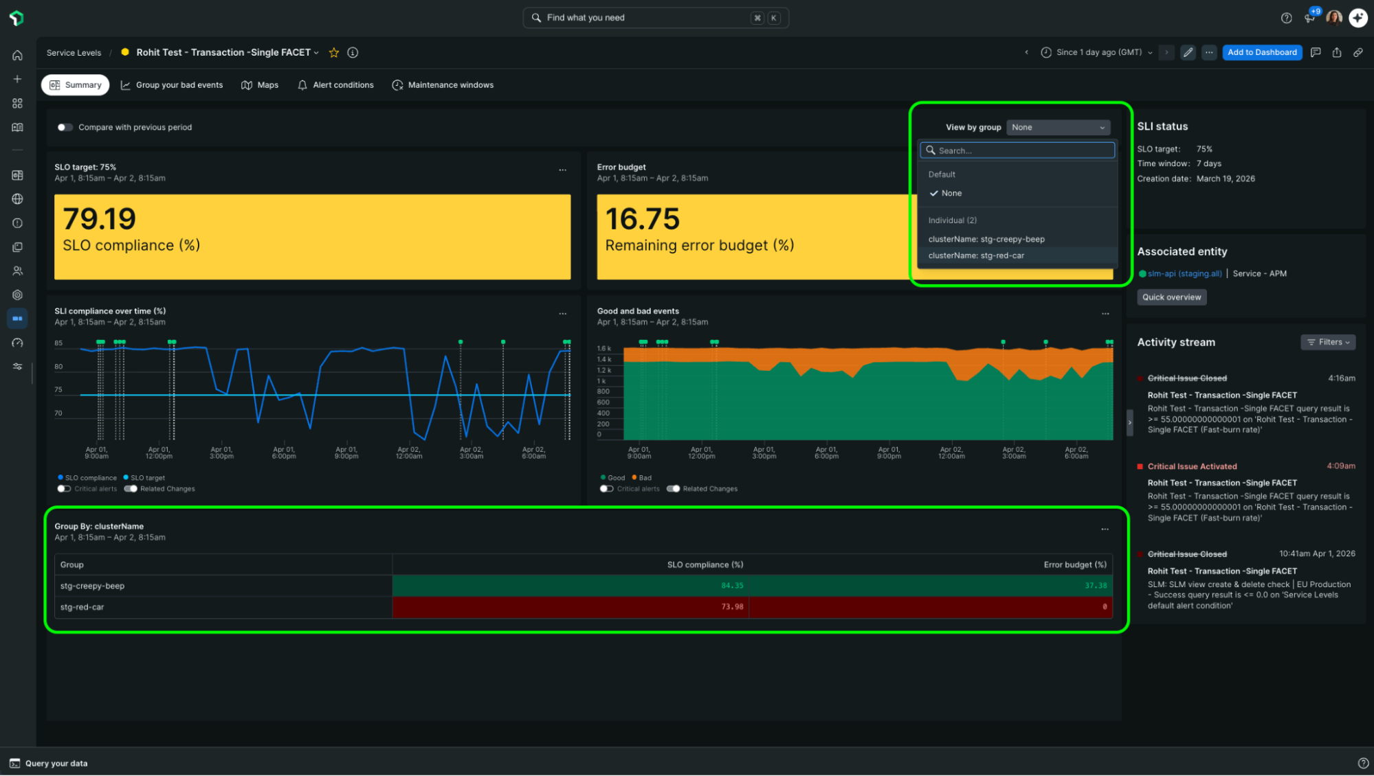This screenshot has height=776, width=1374.
Task: Toggle Critical alerts on Good and bad events
Action: coord(606,489)
